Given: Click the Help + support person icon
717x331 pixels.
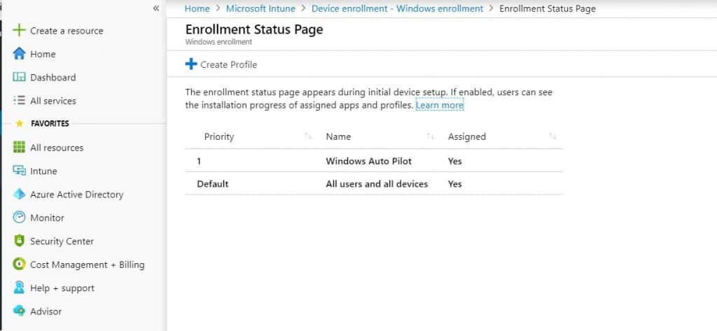Looking at the screenshot, I should [x=19, y=288].
